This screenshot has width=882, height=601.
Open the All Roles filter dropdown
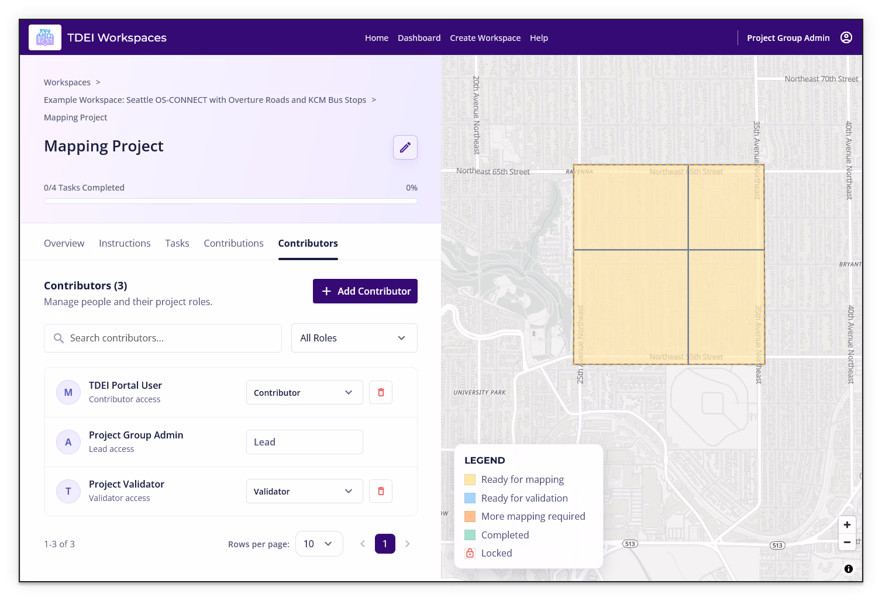(354, 338)
